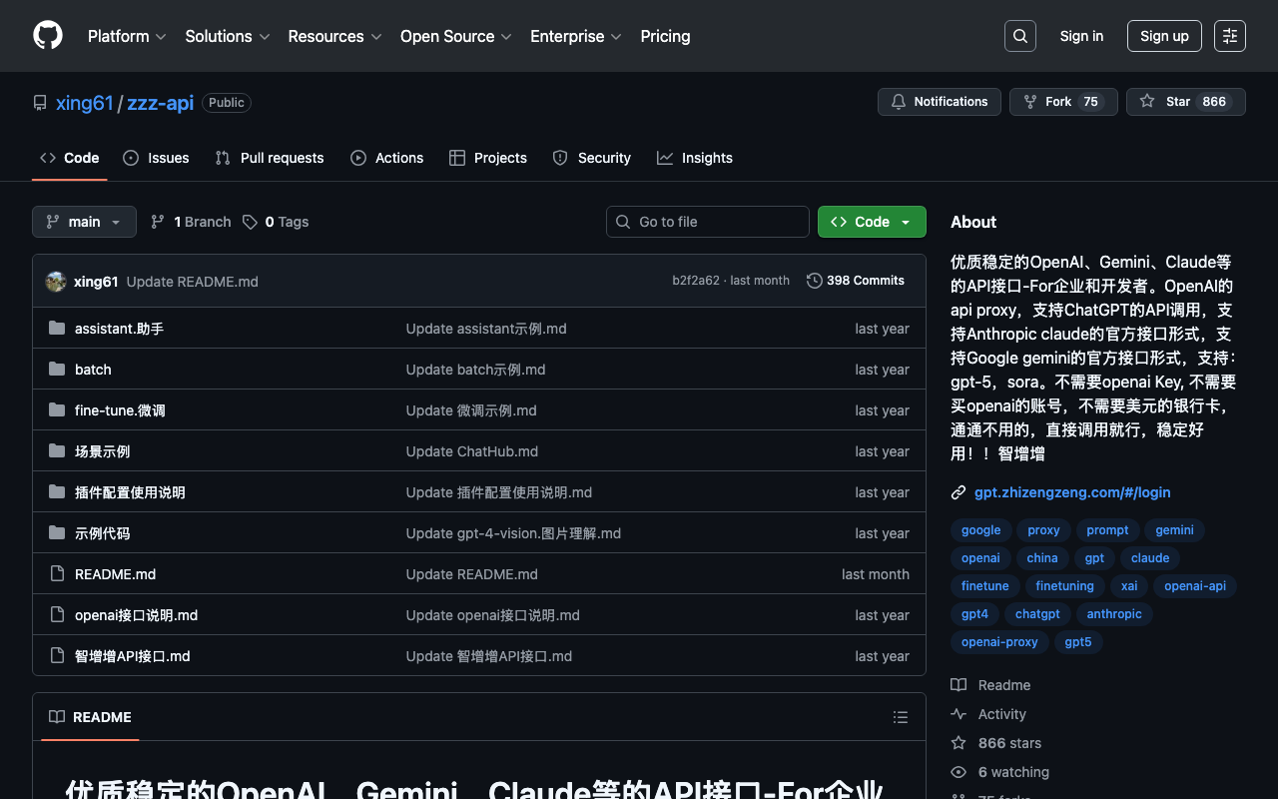Star the zzz-api repository

1185,102
